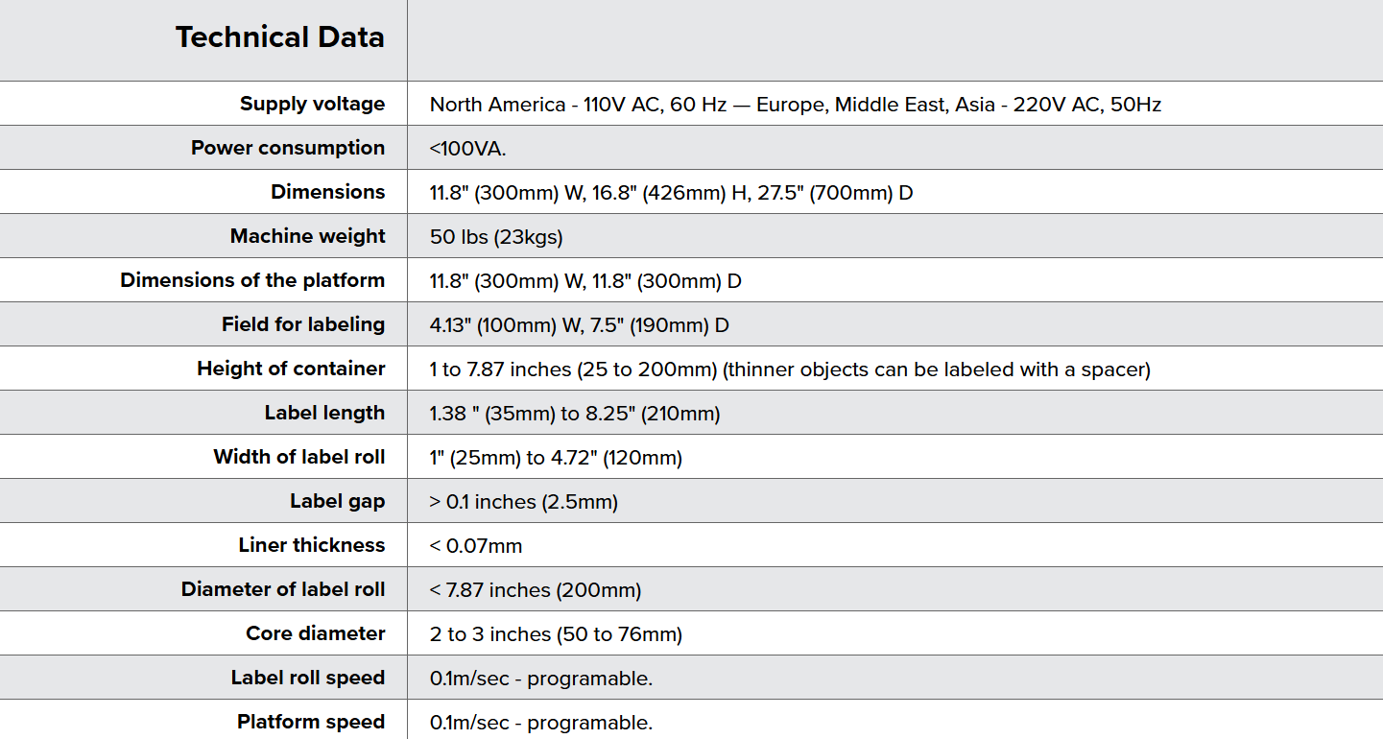Click the Supply voltage row label
This screenshot has height=739, width=1383.
pyautogui.click(x=312, y=104)
